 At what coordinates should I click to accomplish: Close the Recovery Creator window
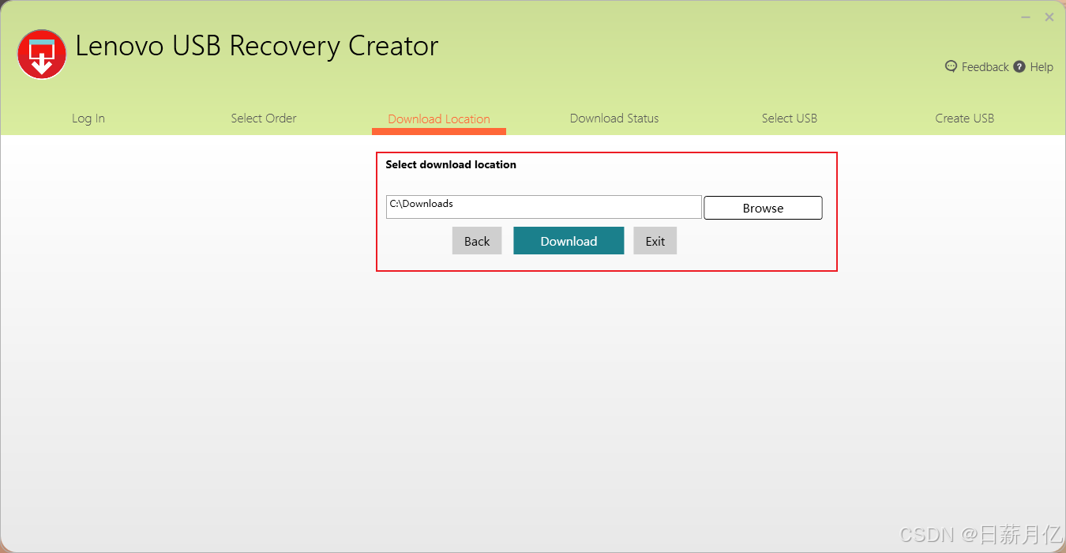(x=1049, y=17)
